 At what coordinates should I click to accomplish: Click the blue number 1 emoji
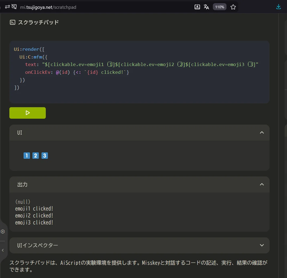(27, 156)
